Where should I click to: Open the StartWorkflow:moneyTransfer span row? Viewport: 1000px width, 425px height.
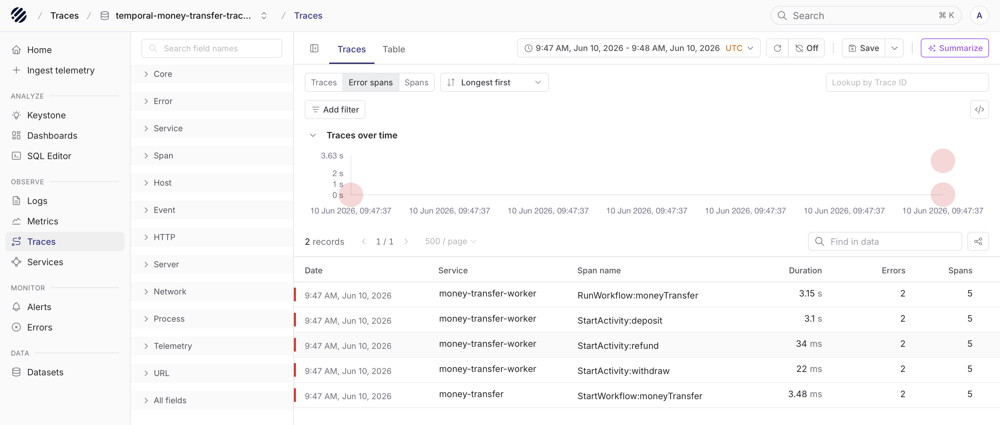[x=646, y=395]
